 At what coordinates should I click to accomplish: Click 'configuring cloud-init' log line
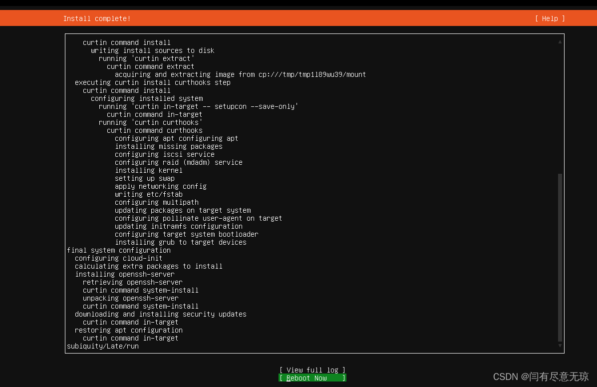point(118,258)
